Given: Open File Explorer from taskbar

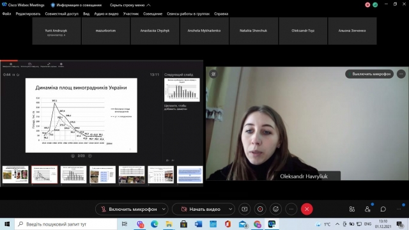Looking at the screenshot, I should tap(169, 224).
